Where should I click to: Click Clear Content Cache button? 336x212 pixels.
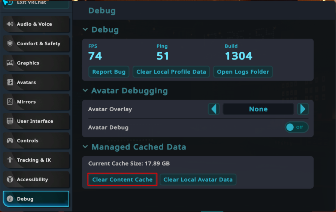pos(122,179)
